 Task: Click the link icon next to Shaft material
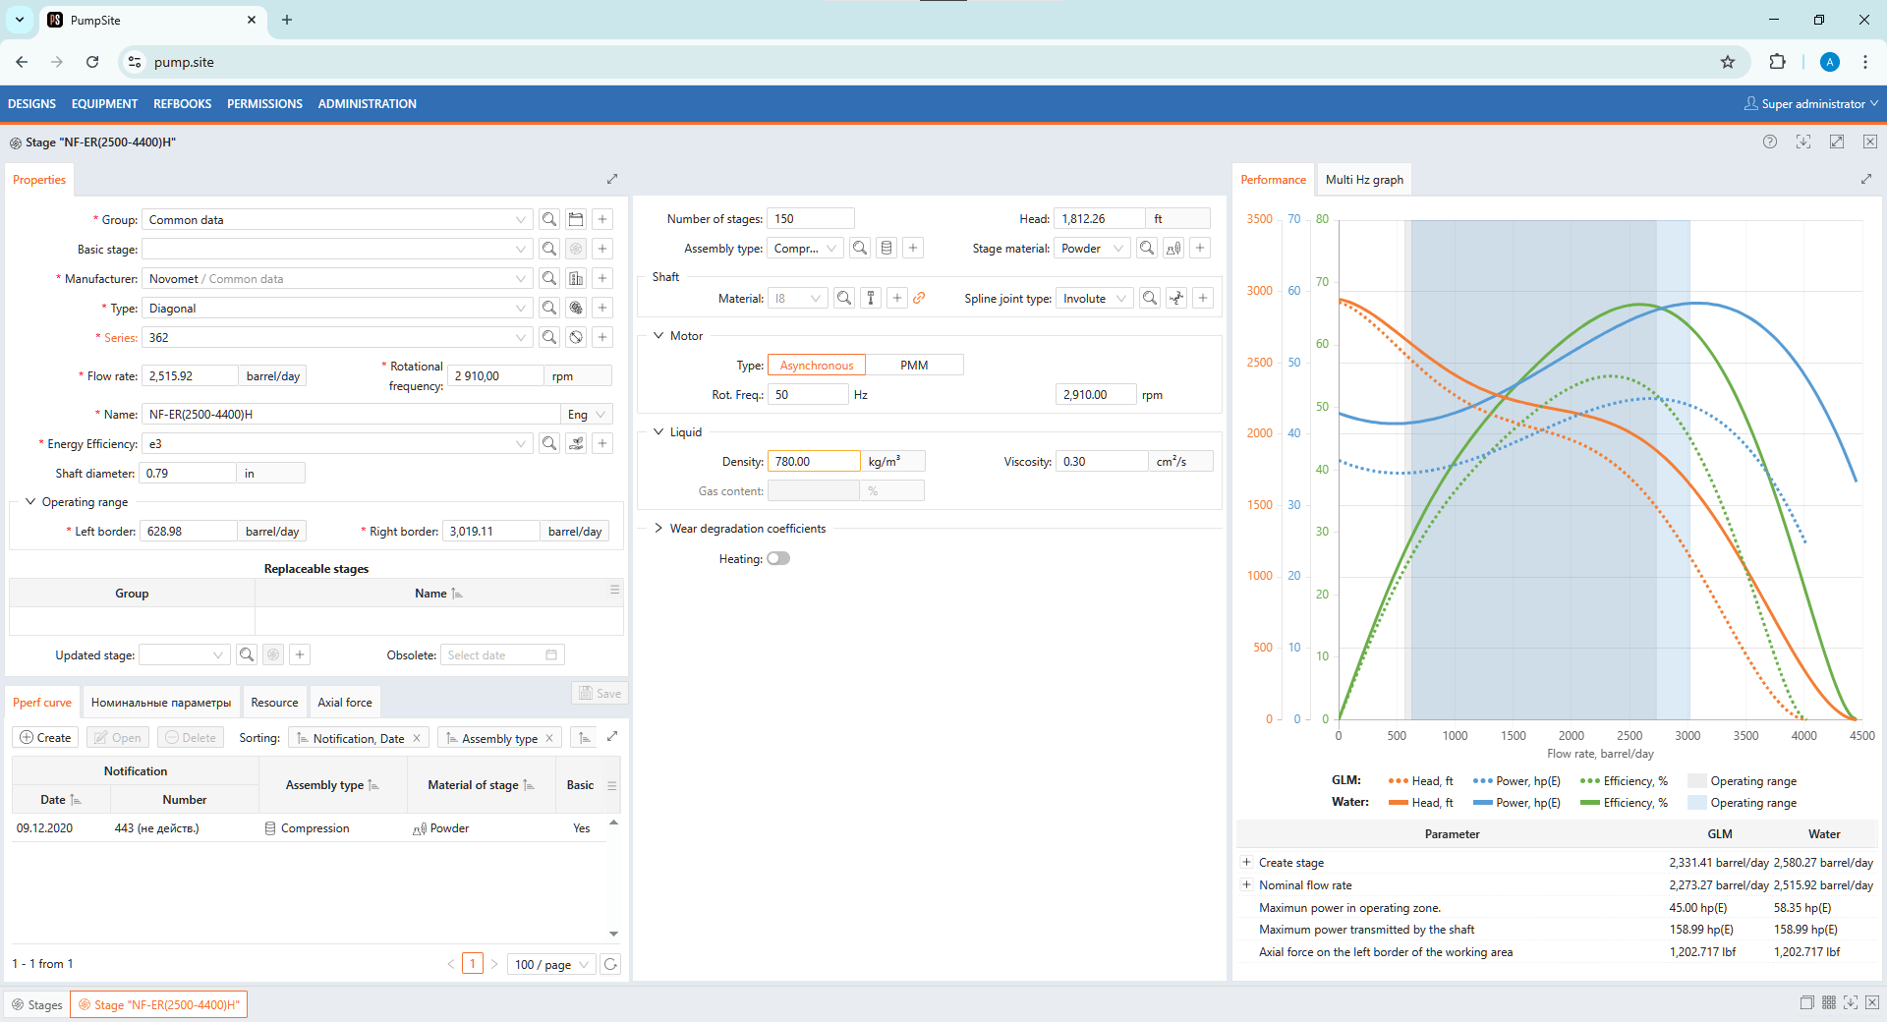click(x=919, y=299)
